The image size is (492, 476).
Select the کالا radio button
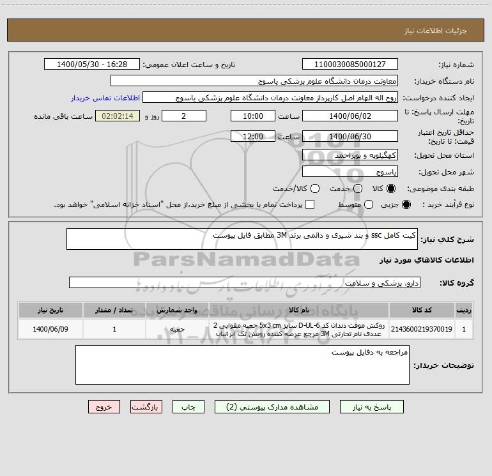[391, 188]
